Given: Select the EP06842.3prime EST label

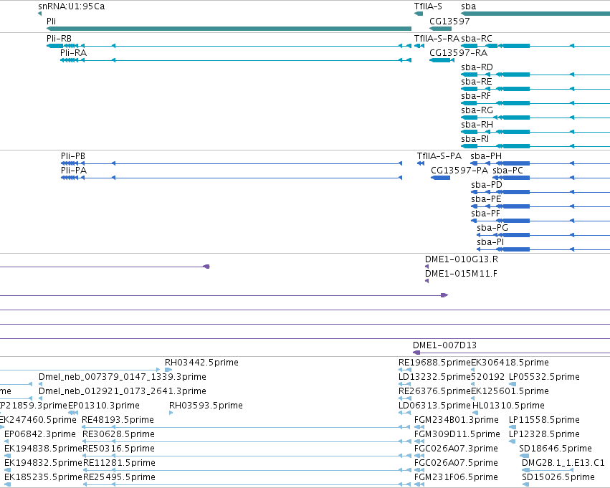Looking at the screenshot, I should pos(40,435).
